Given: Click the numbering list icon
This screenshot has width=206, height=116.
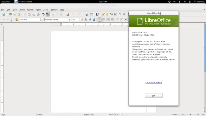Looking at the screenshot, I should (x=118, y=19).
